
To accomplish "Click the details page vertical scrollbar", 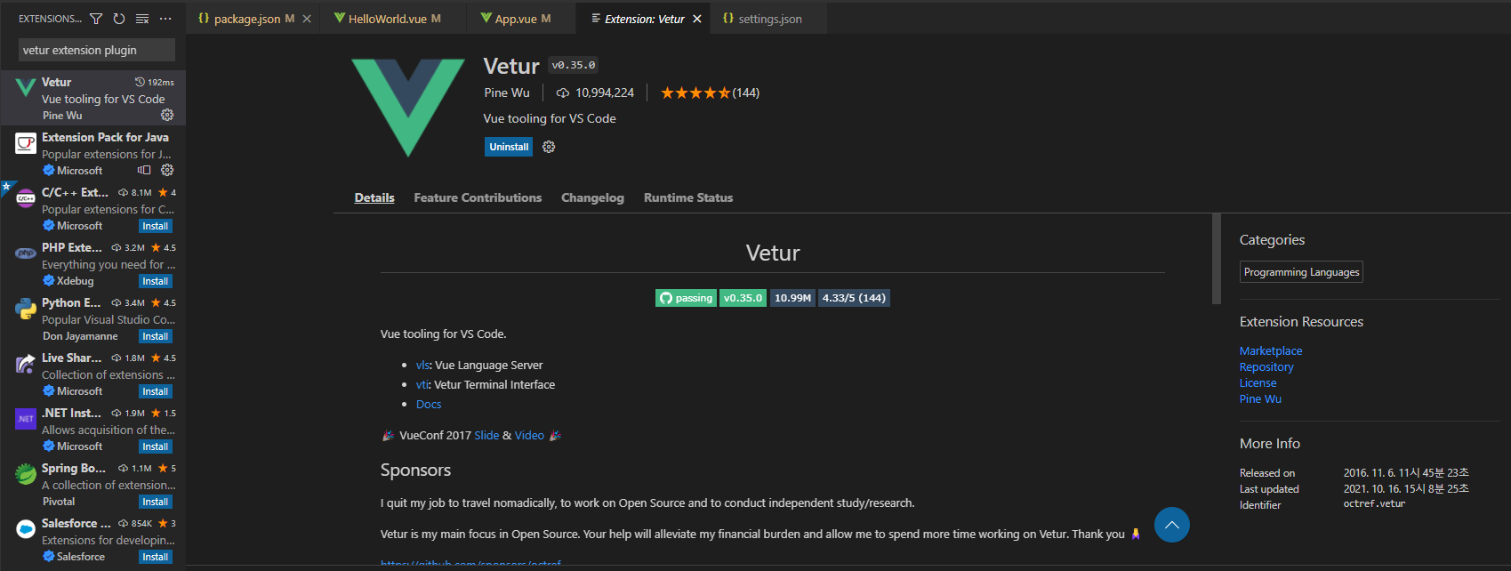I will point(1217,259).
